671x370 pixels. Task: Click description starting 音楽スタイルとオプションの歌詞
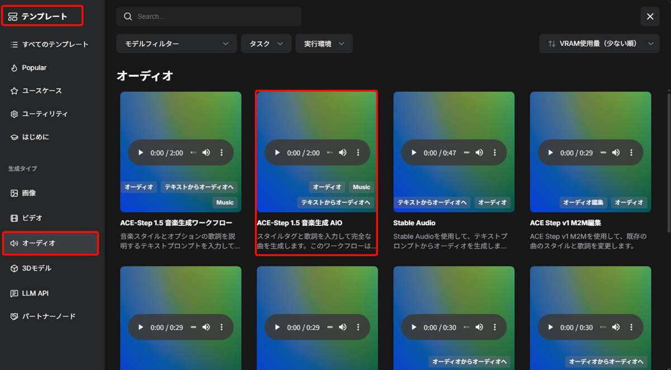click(x=181, y=241)
